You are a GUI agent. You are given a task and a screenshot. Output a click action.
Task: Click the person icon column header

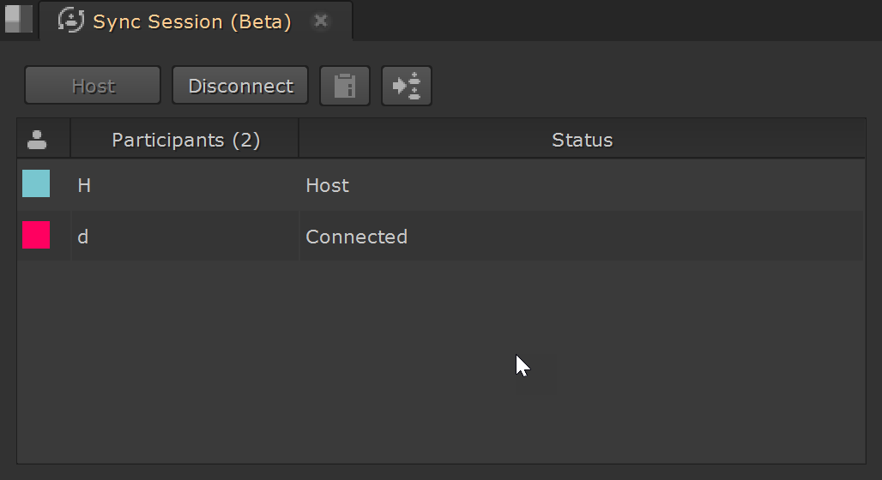[37, 139]
